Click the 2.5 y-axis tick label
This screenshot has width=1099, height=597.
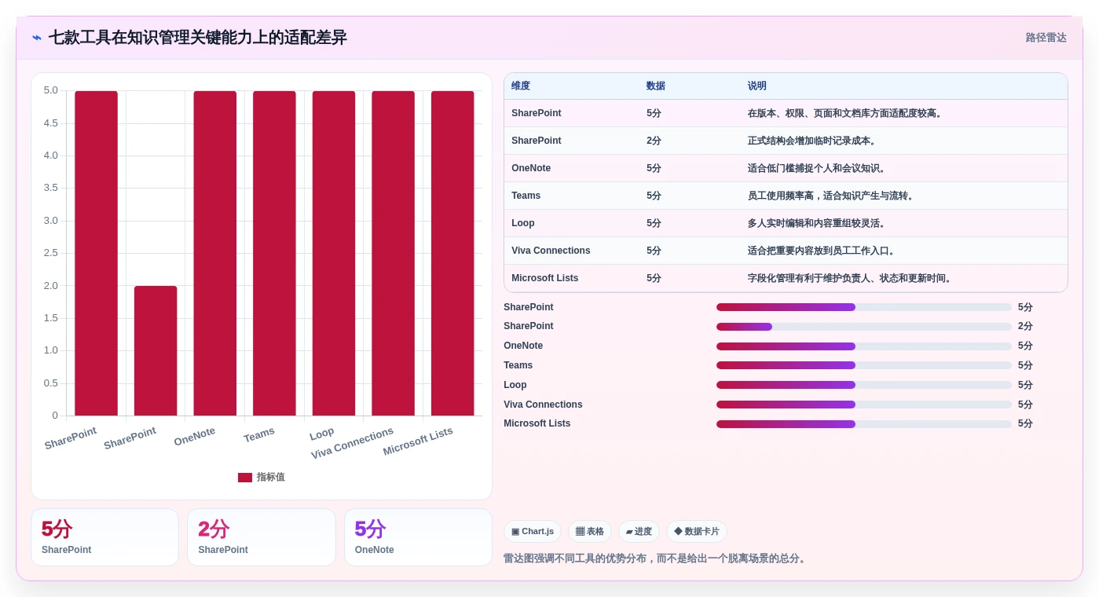click(x=51, y=253)
